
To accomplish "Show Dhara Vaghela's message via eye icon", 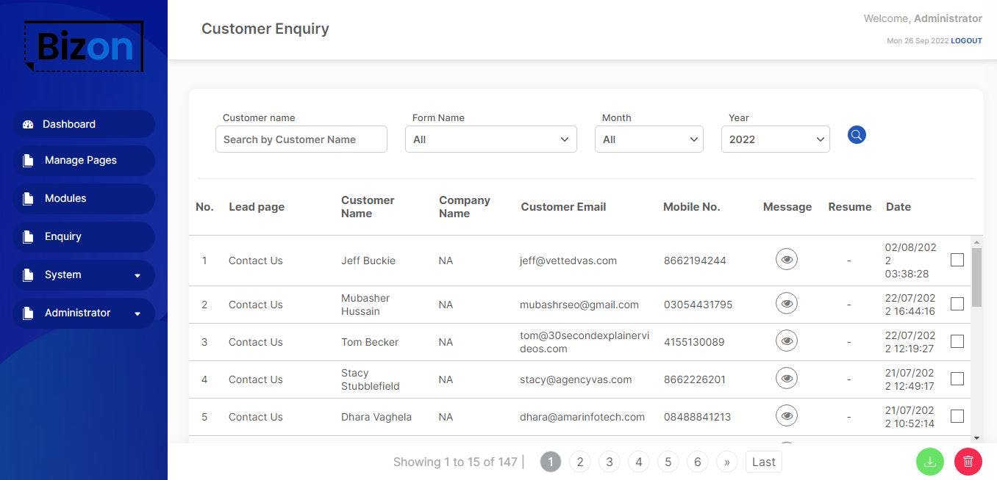I will (787, 416).
